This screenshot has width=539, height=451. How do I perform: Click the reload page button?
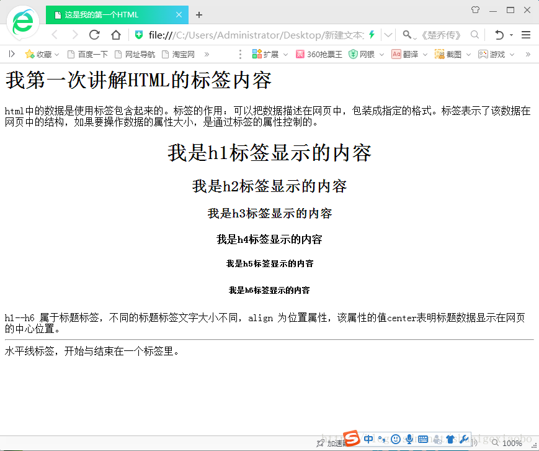(x=94, y=35)
